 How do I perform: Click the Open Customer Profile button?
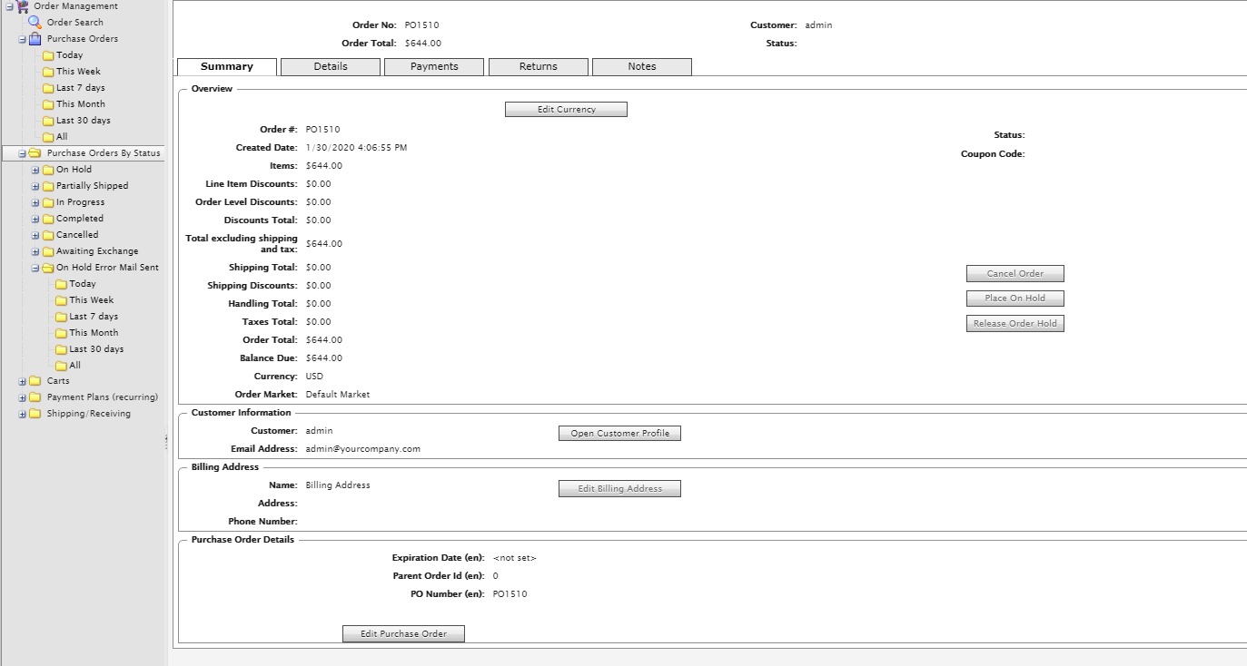coord(619,434)
